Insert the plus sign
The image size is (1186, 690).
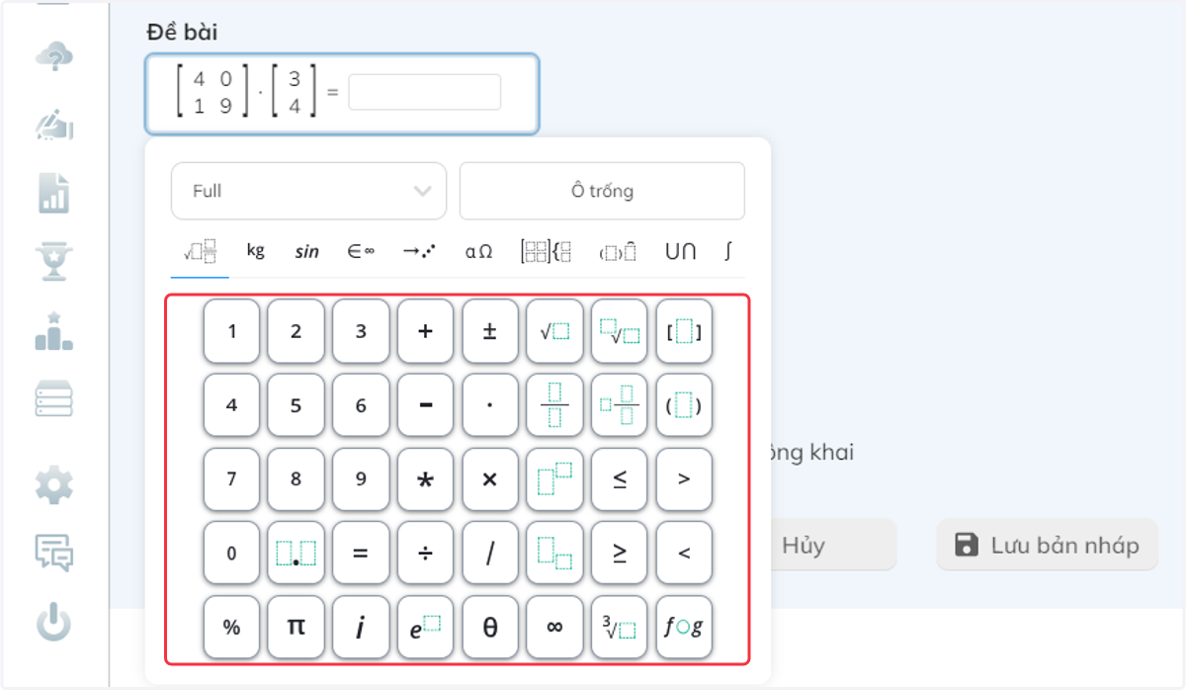pyautogui.click(x=425, y=331)
